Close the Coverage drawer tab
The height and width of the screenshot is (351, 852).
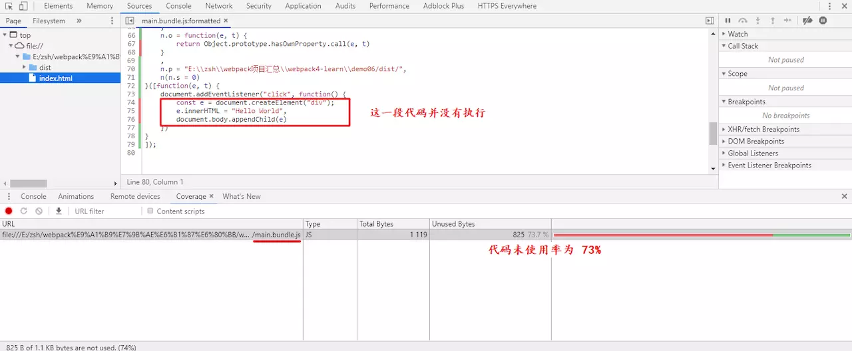212,196
